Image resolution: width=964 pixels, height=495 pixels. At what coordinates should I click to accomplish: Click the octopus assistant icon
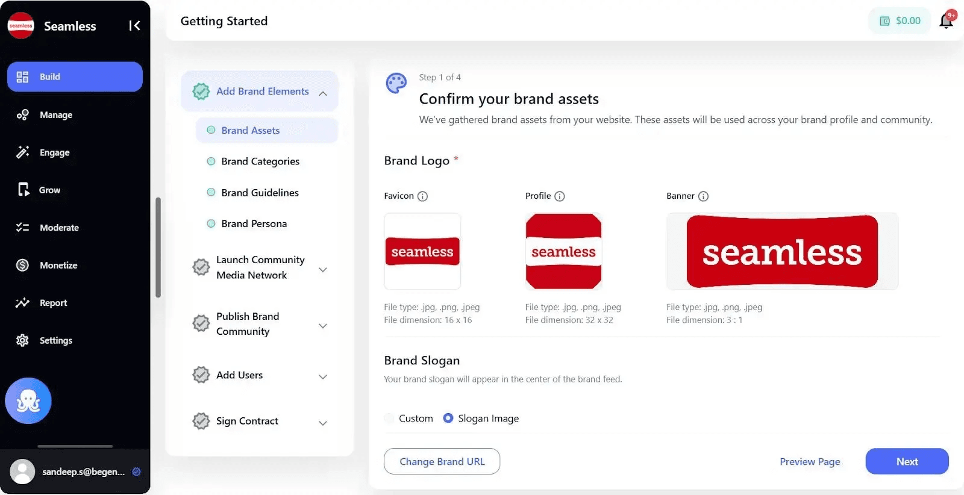coord(28,400)
